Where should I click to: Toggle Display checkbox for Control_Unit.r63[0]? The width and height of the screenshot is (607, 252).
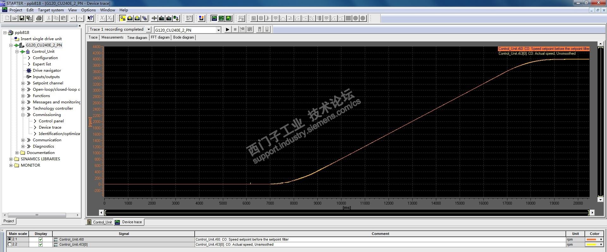40,245
